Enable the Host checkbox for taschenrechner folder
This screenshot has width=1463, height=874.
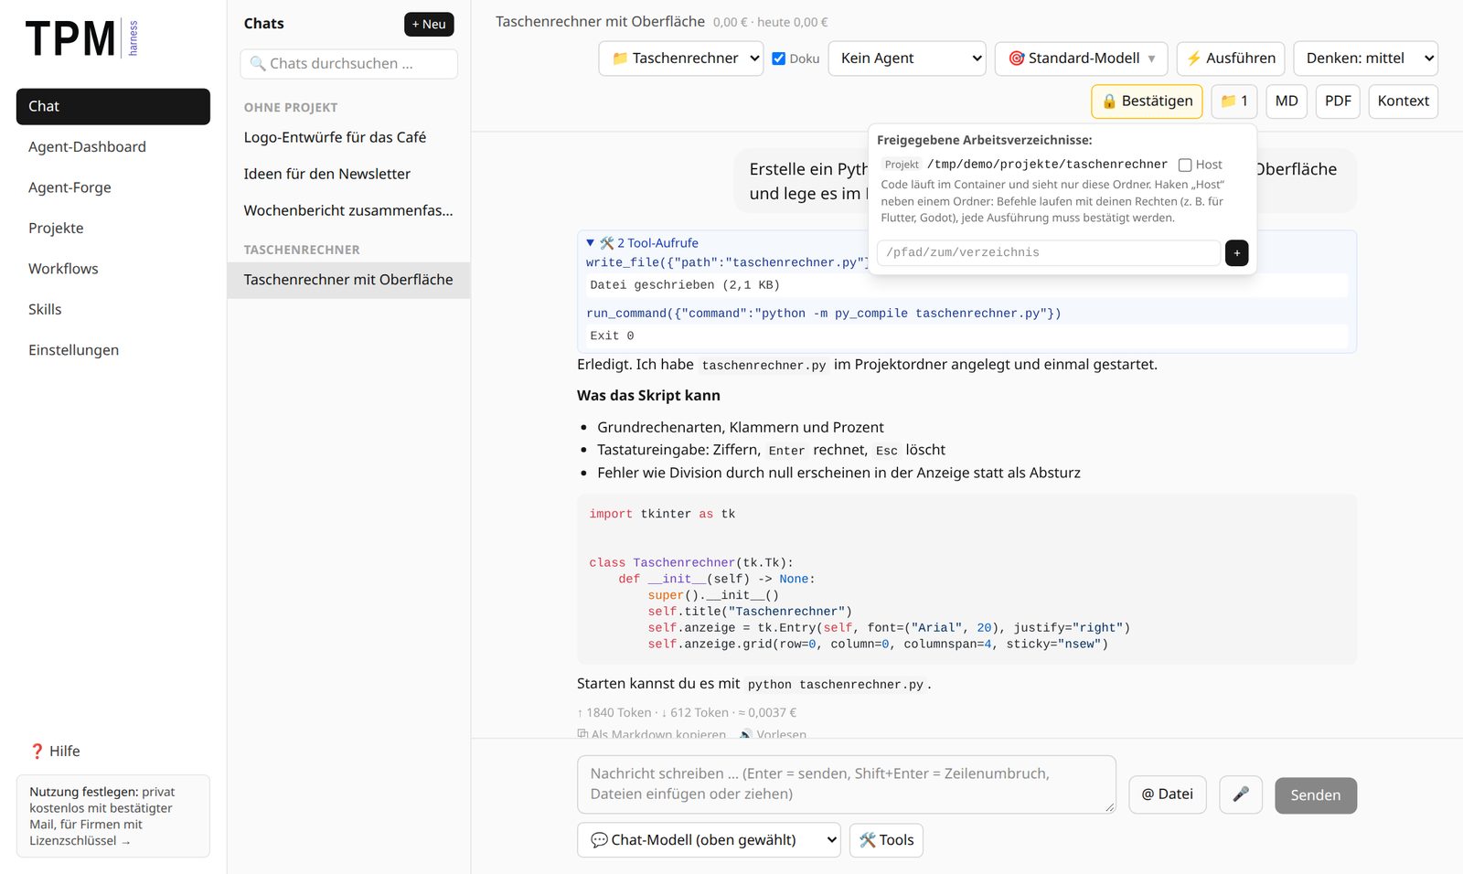coord(1185,165)
